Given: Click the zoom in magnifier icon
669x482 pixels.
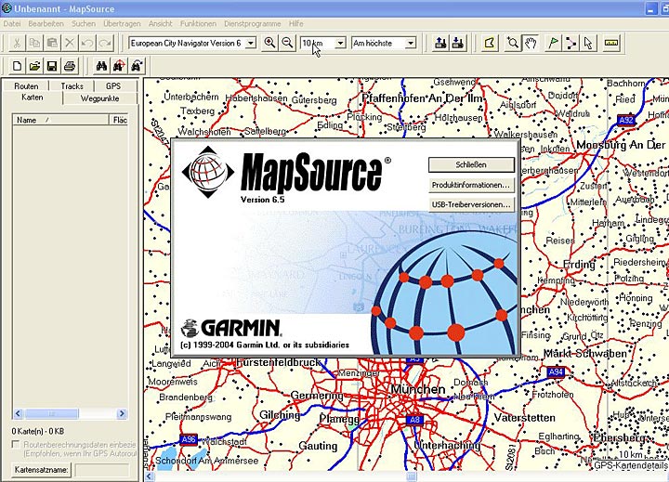Looking at the screenshot, I should [270, 43].
